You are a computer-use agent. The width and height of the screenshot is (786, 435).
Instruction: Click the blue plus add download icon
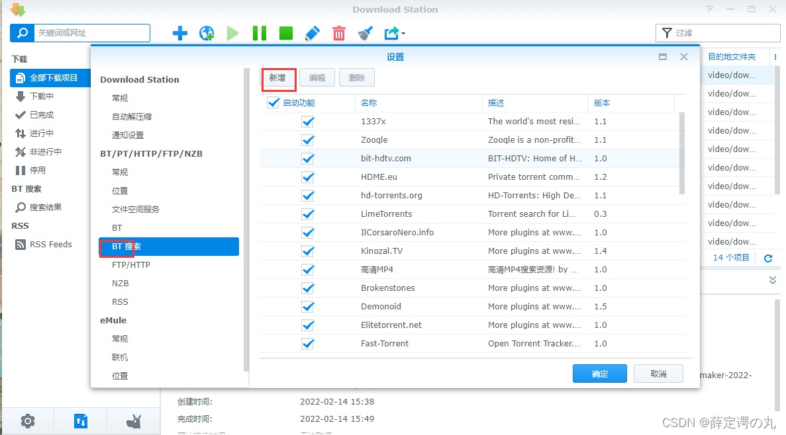[179, 34]
